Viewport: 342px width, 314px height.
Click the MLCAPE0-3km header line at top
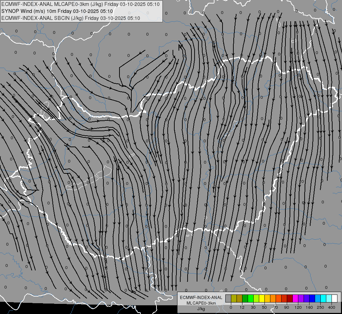click(80, 4)
